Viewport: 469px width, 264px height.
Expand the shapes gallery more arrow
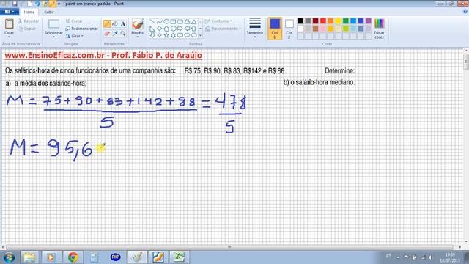click(200, 35)
